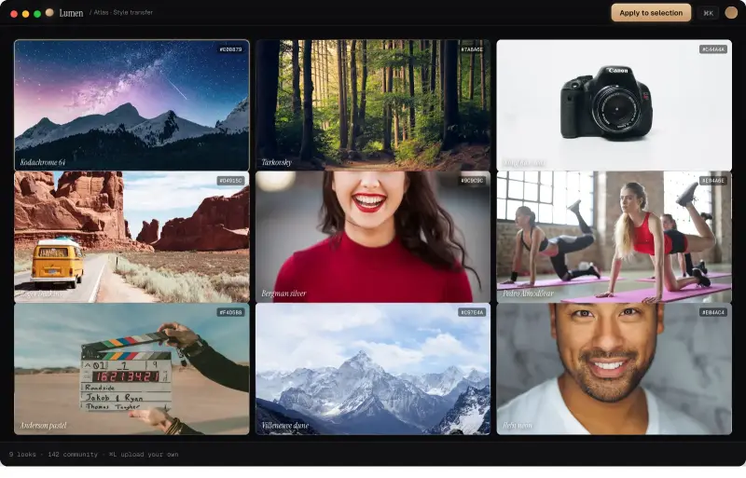Select the orange van desert road look

pos(131,237)
